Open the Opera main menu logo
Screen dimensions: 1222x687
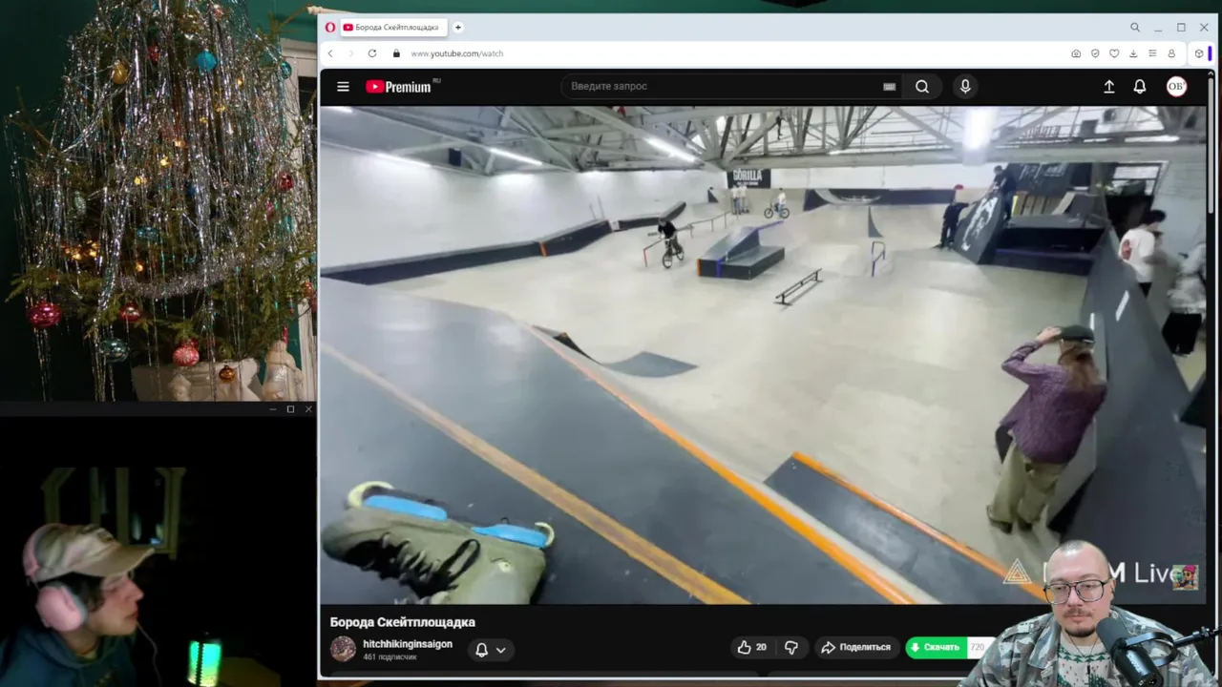(x=330, y=28)
